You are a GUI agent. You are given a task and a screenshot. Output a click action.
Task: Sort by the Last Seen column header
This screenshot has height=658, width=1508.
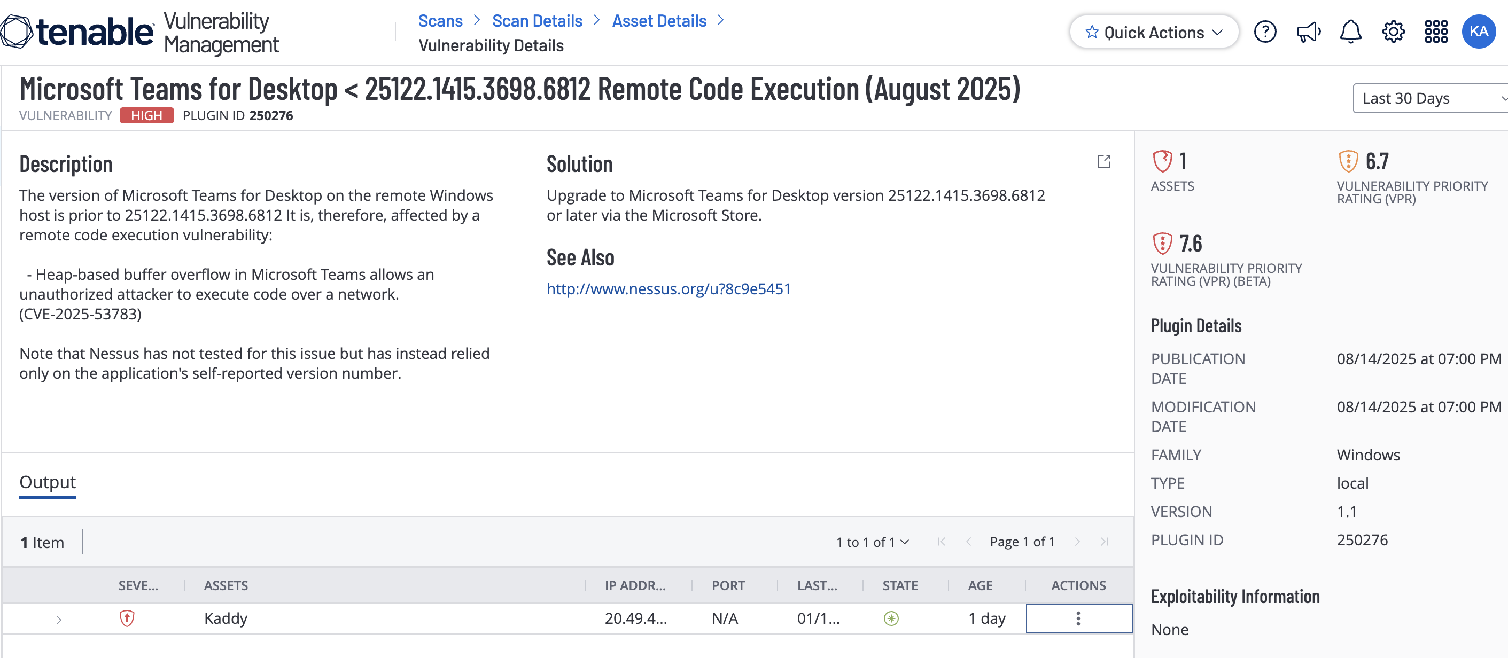pyautogui.click(x=817, y=585)
